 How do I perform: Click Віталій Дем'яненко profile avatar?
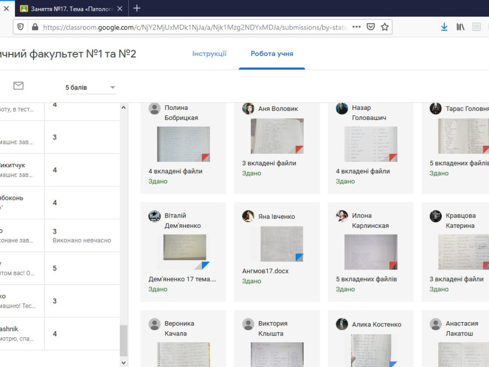[x=154, y=216]
